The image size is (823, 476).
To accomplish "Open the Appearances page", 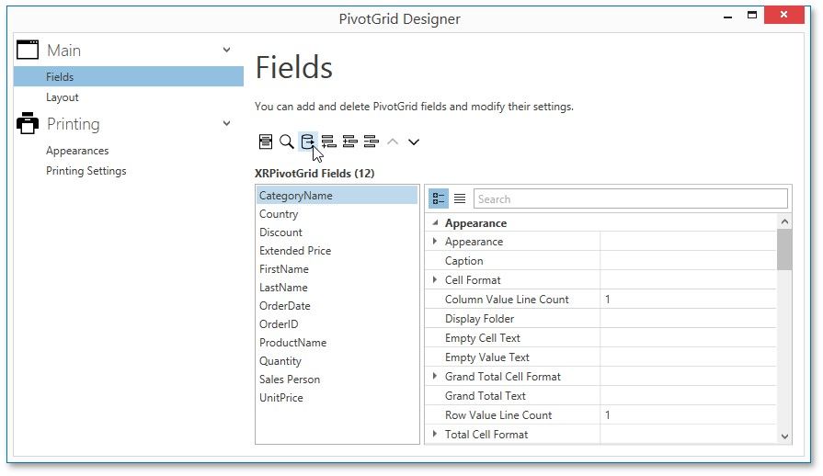I will click(x=77, y=151).
